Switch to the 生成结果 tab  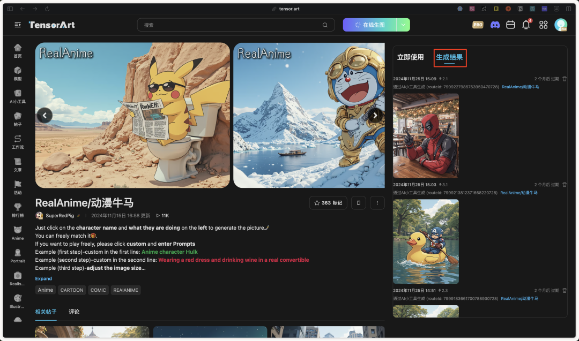(449, 57)
